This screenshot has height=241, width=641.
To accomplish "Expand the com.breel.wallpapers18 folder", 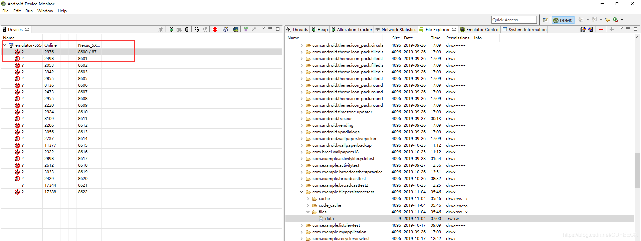I will point(301,152).
